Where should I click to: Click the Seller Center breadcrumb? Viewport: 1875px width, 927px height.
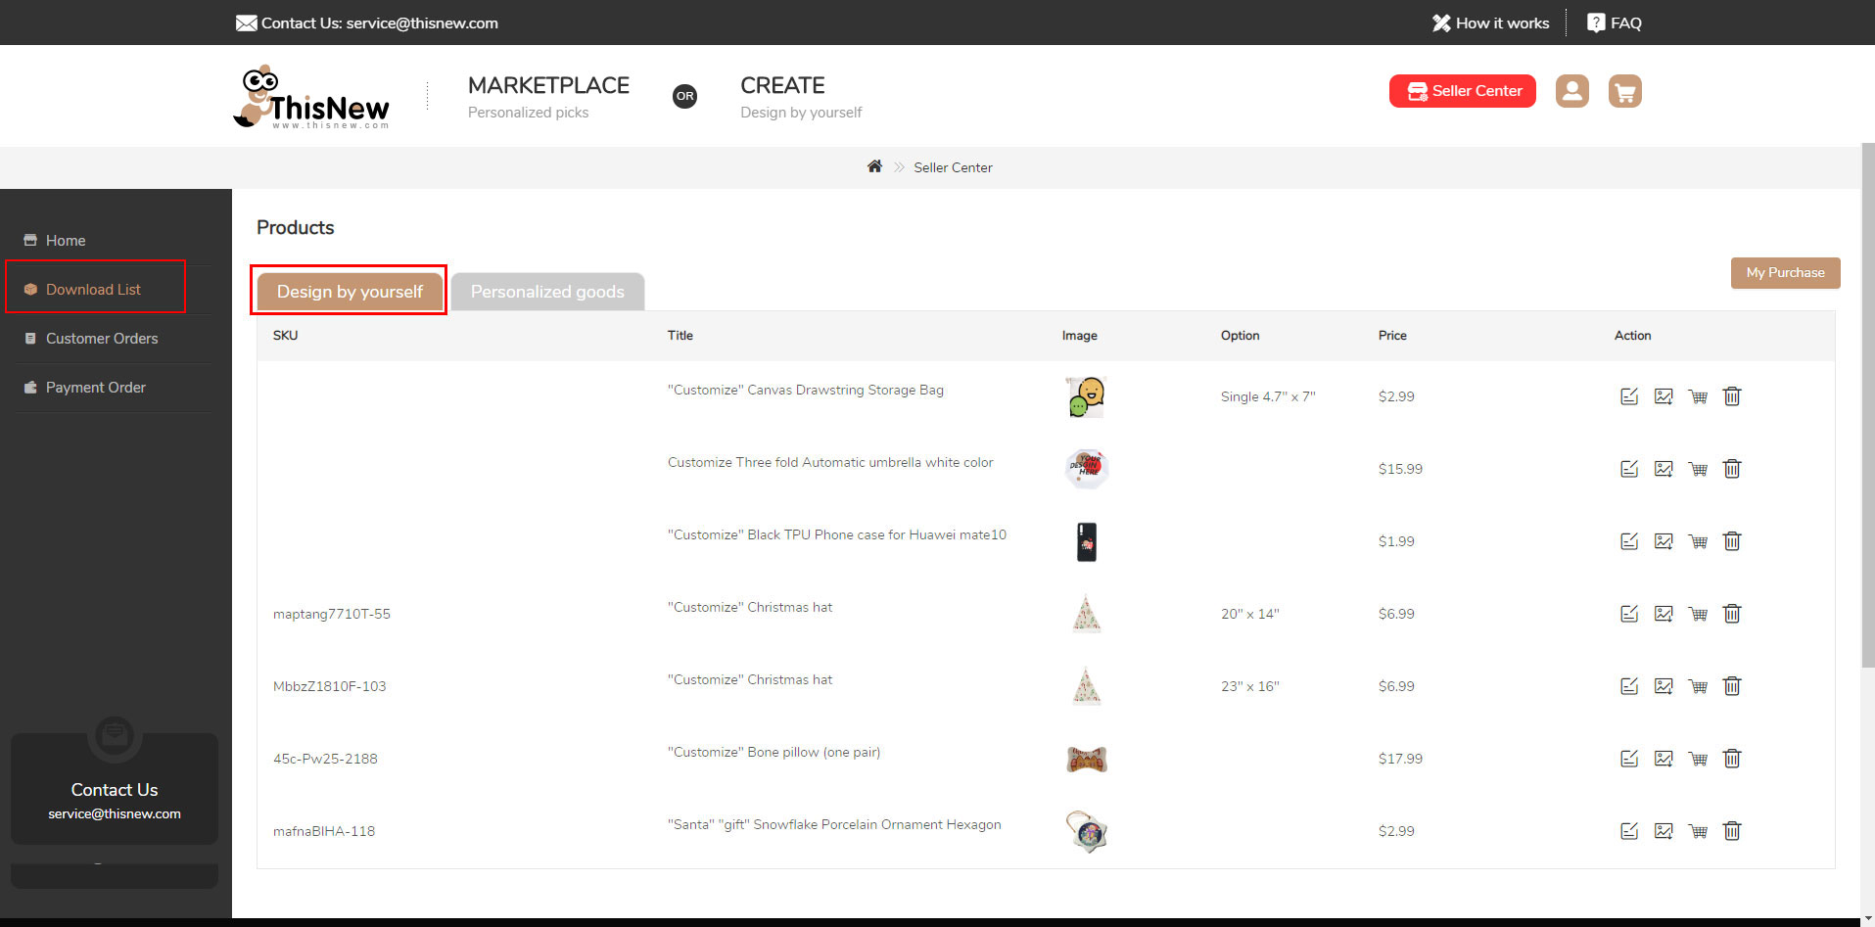point(953,167)
